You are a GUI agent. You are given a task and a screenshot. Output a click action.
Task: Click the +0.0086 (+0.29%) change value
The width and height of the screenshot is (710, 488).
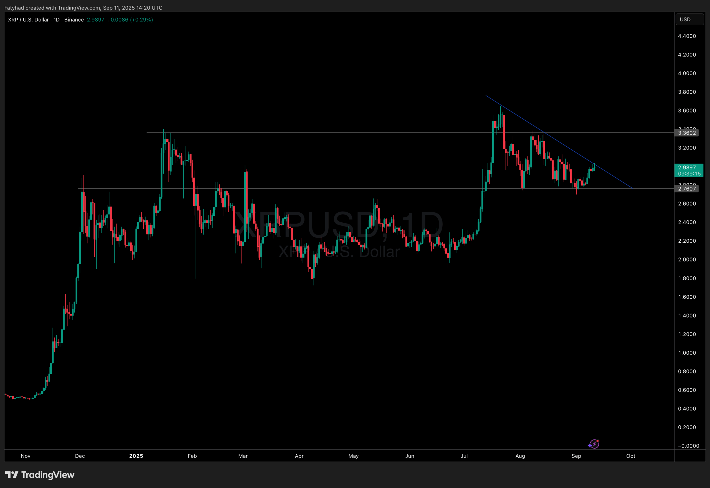130,20
